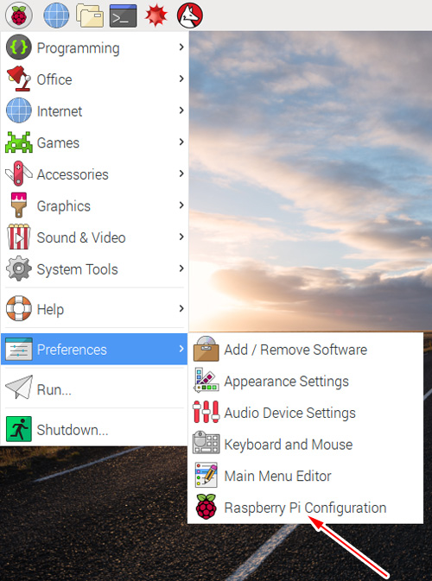Image resolution: width=432 pixels, height=581 pixels.
Task: Open the File Manager folder icon
Action: click(89, 16)
